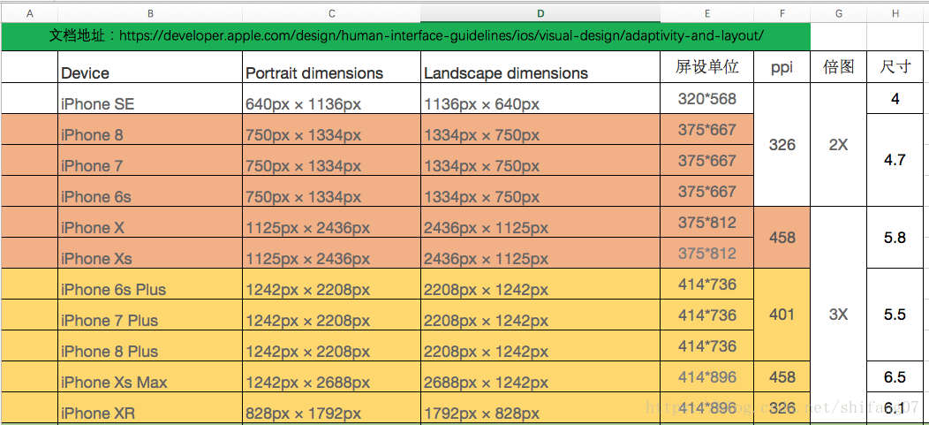Select the size cell showing 4

coord(895,98)
